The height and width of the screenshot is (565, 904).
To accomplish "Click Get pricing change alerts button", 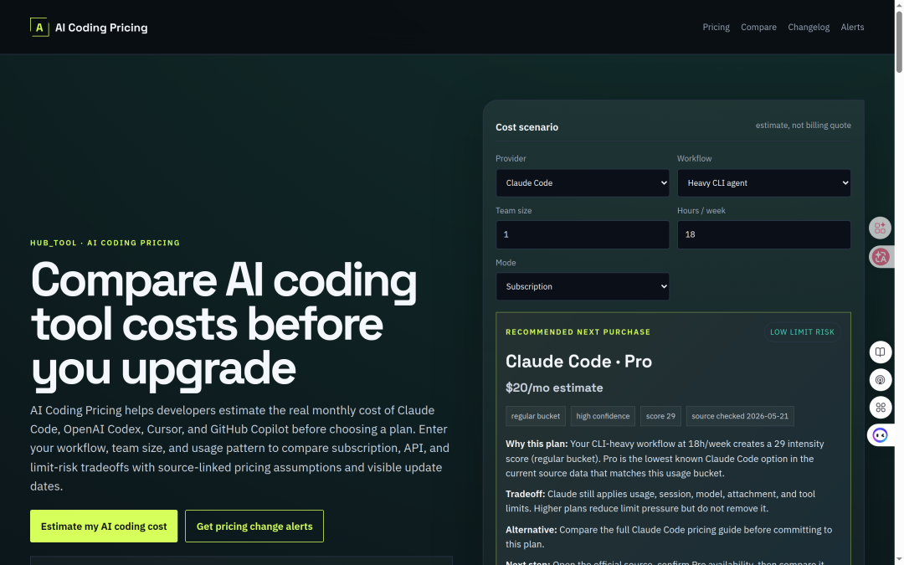I will tap(254, 526).
